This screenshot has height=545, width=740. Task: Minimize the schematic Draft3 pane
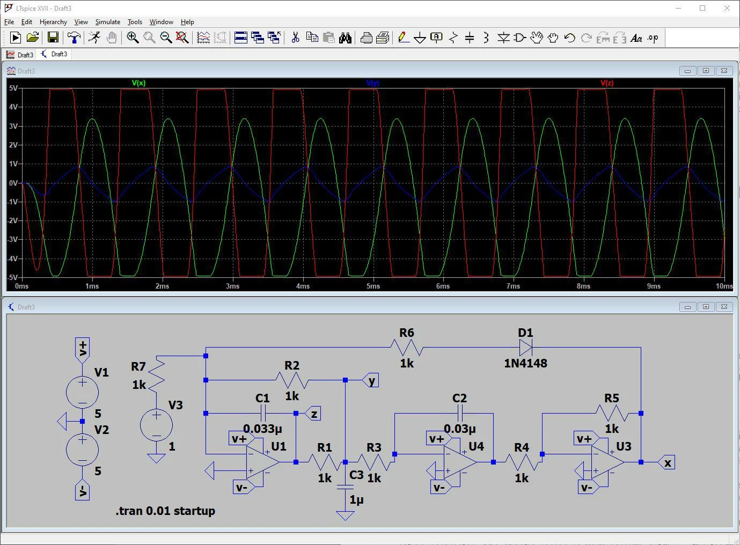click(687, 307)
